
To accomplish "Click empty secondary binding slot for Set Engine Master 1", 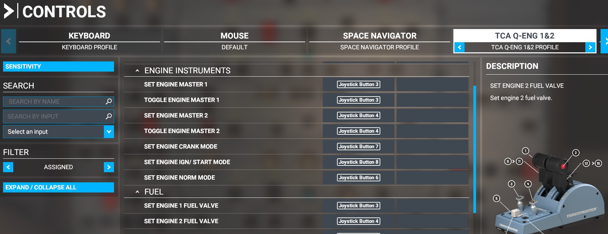I will (x=432, y=84).
